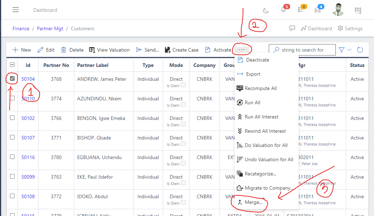Click the New button in toolbar
The image size is (374, 216).
click(x=22, y=50)
